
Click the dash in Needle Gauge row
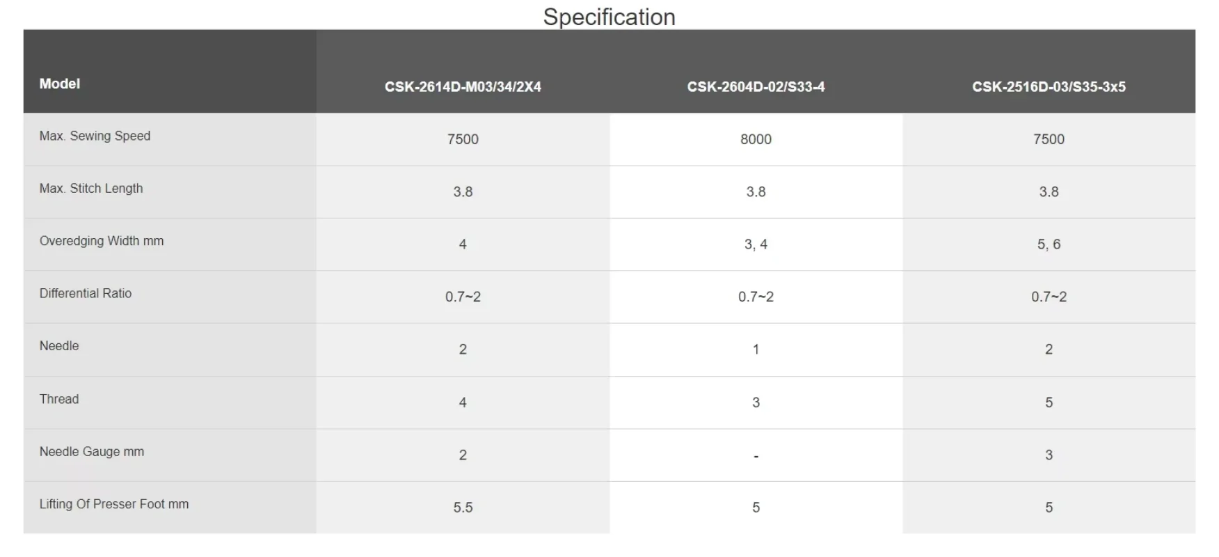point(756,455)
